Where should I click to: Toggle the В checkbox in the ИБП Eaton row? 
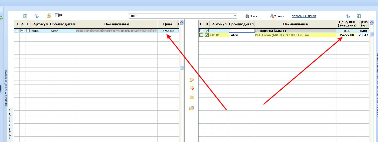pyautogui.click(x=207, y=35)
